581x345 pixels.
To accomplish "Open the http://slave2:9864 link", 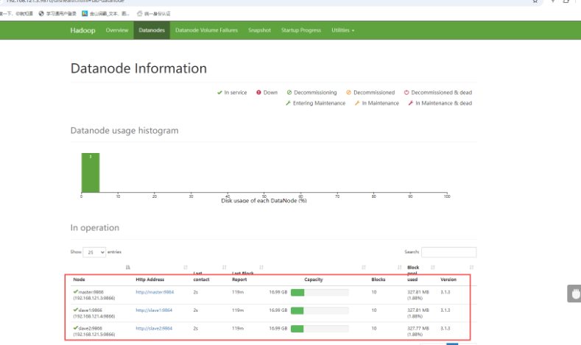I will tap(153, 328).
